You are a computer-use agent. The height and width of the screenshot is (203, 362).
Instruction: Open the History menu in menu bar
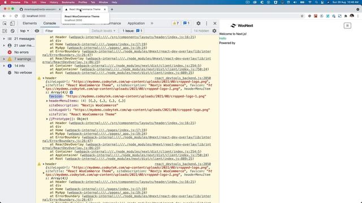click(x=54, y=2)
